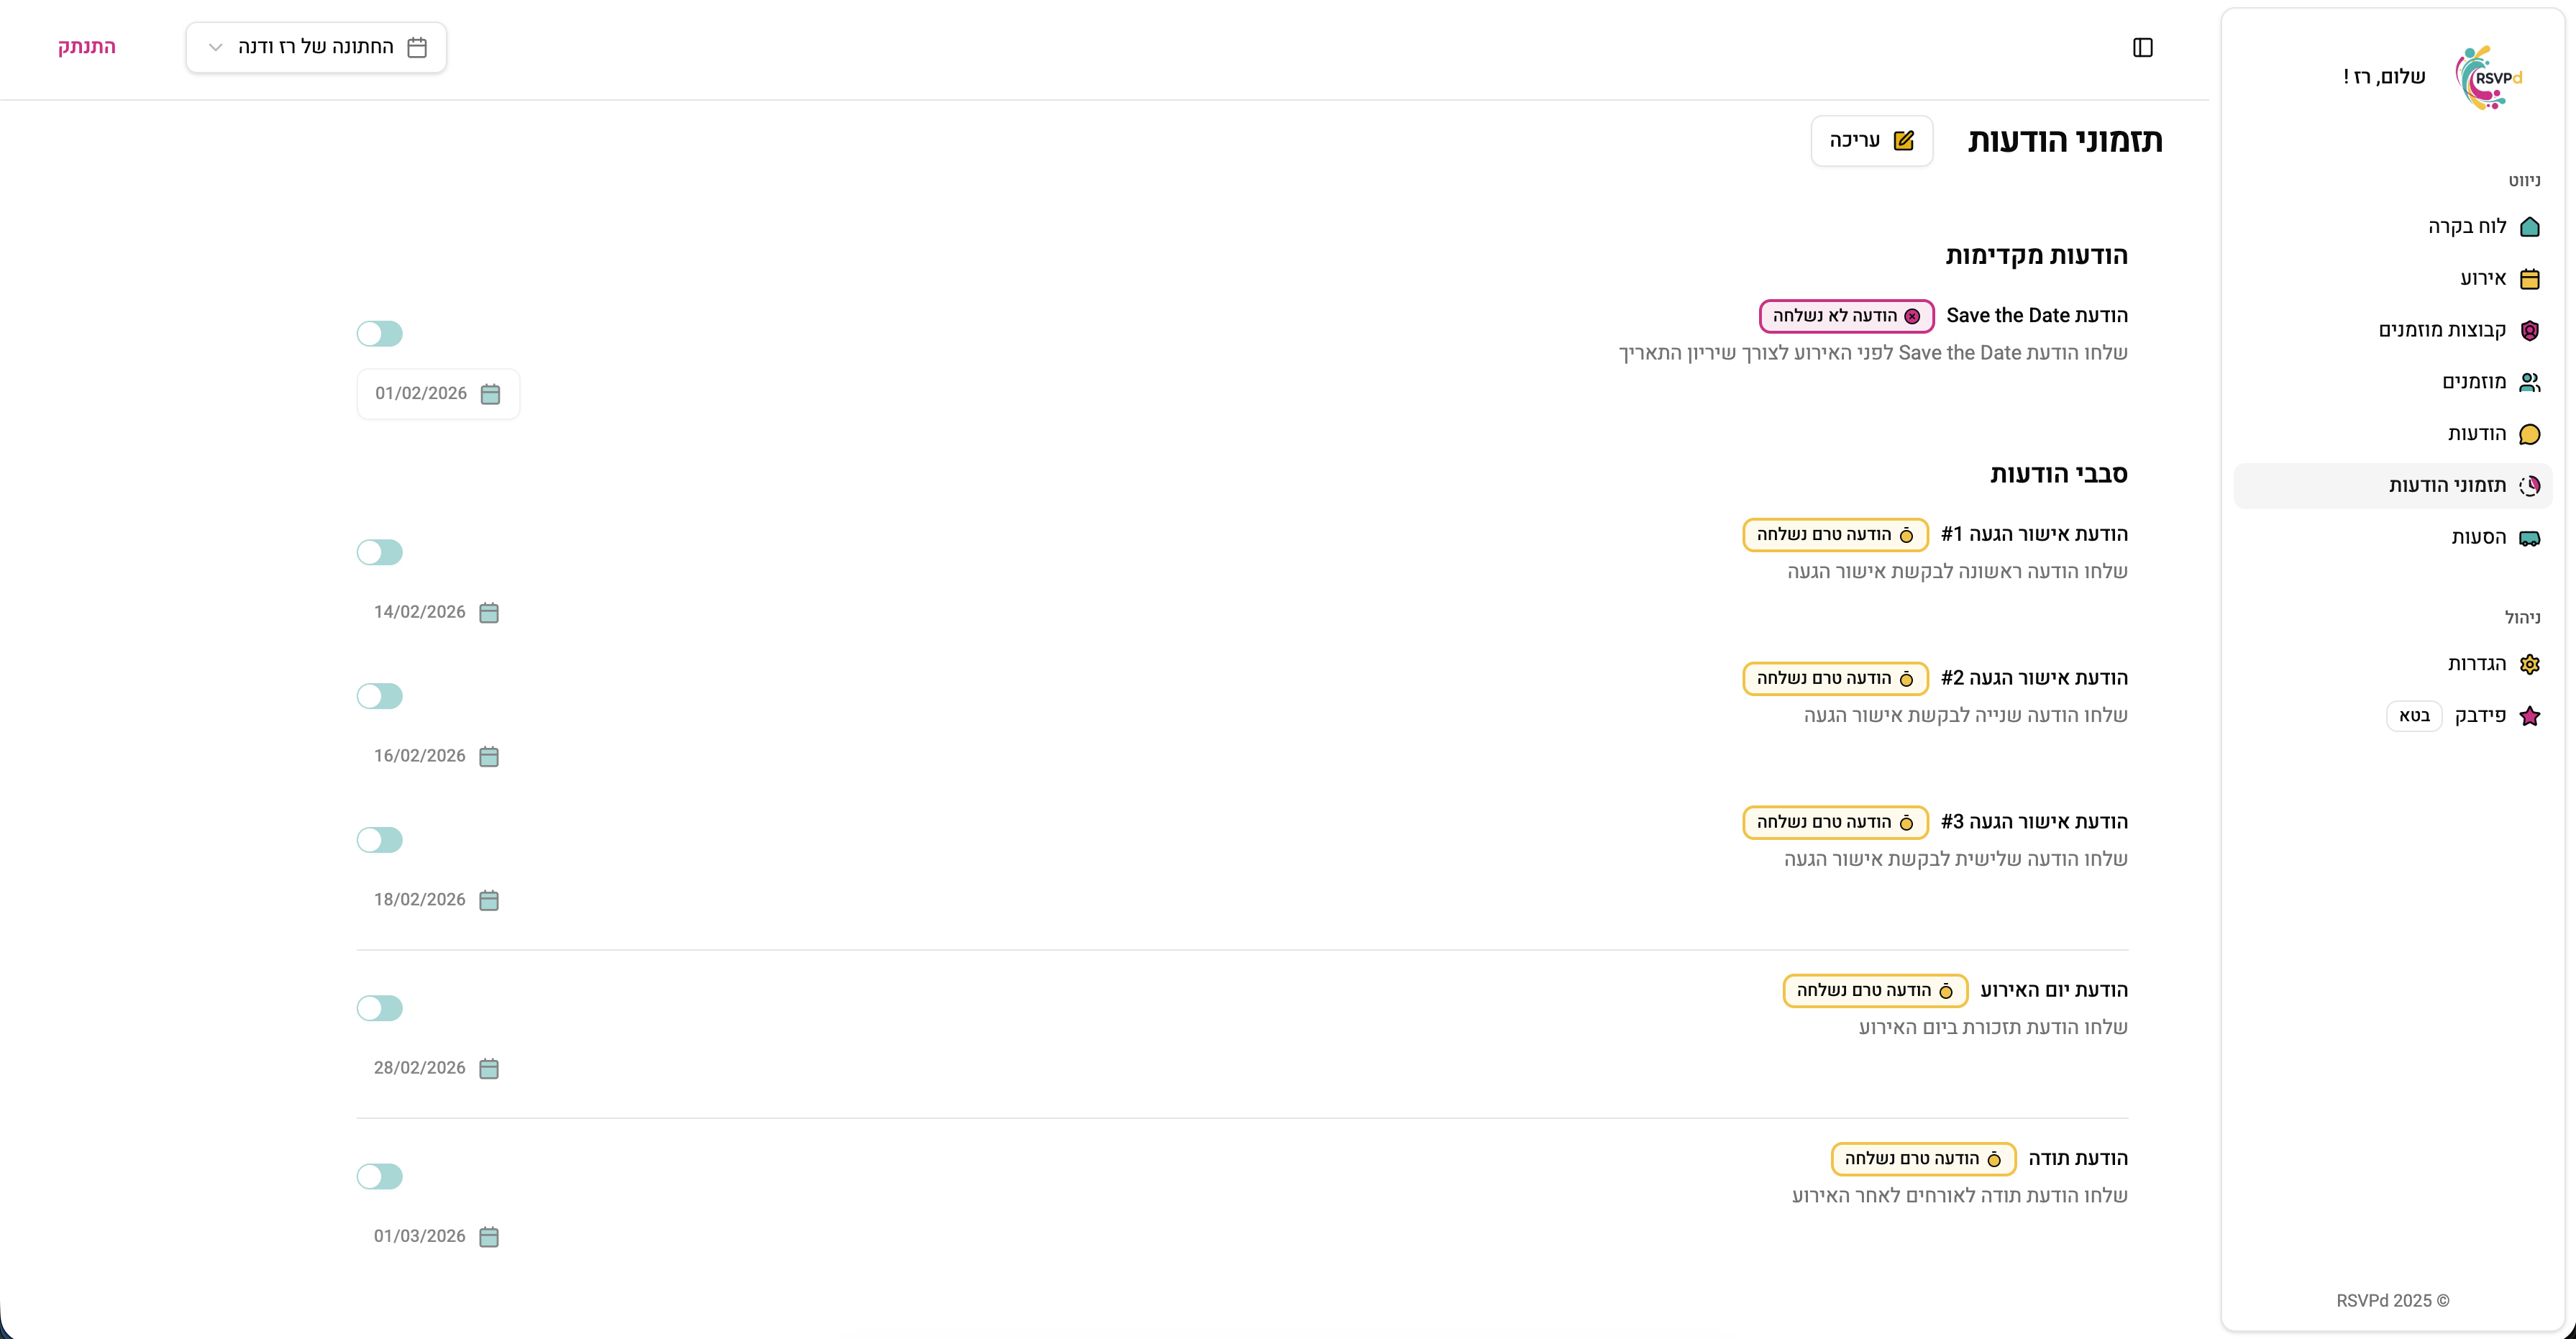Toggle the sidebar collapse panel icon
2576x1339 pixels.
tap(2142, 48)
